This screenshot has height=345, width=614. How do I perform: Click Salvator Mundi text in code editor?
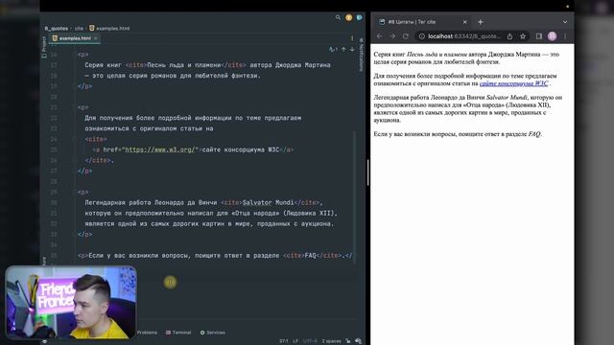[x=268, y=202]
